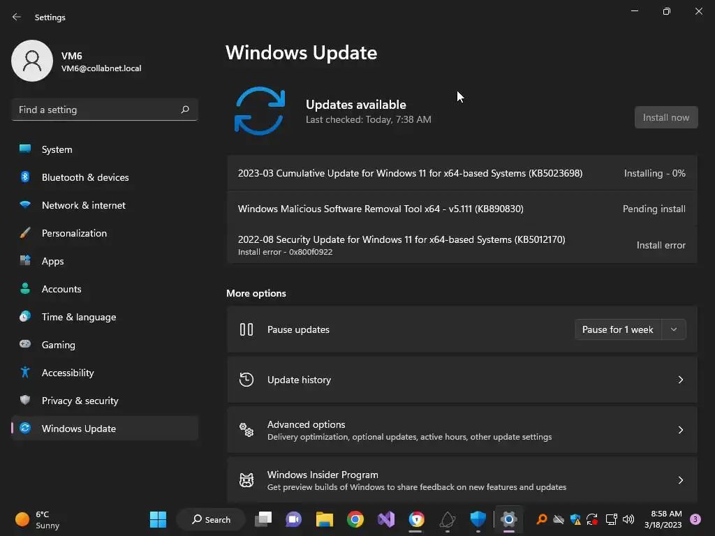Open the network tray icon
The image size is (715, 536).
click(x=611, y=519)
